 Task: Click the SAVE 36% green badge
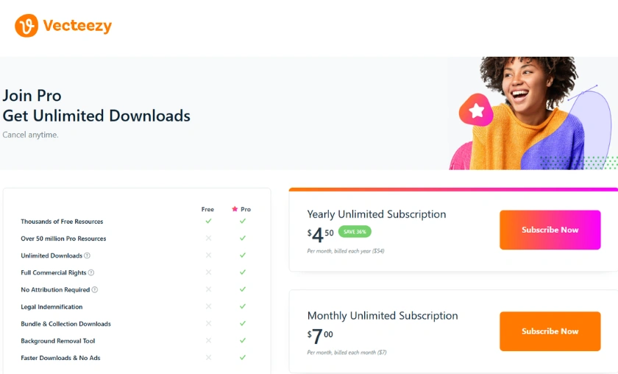click(x=355, y=232)
